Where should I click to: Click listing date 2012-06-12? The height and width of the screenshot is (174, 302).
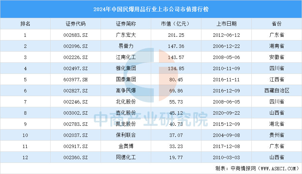226,35
